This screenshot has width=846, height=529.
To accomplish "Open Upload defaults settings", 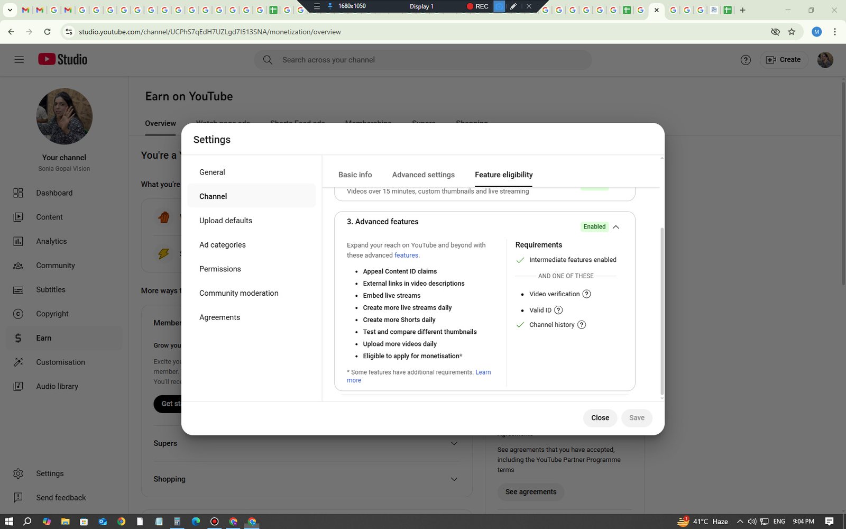I will pyautogui.click(x=251, y=221).
